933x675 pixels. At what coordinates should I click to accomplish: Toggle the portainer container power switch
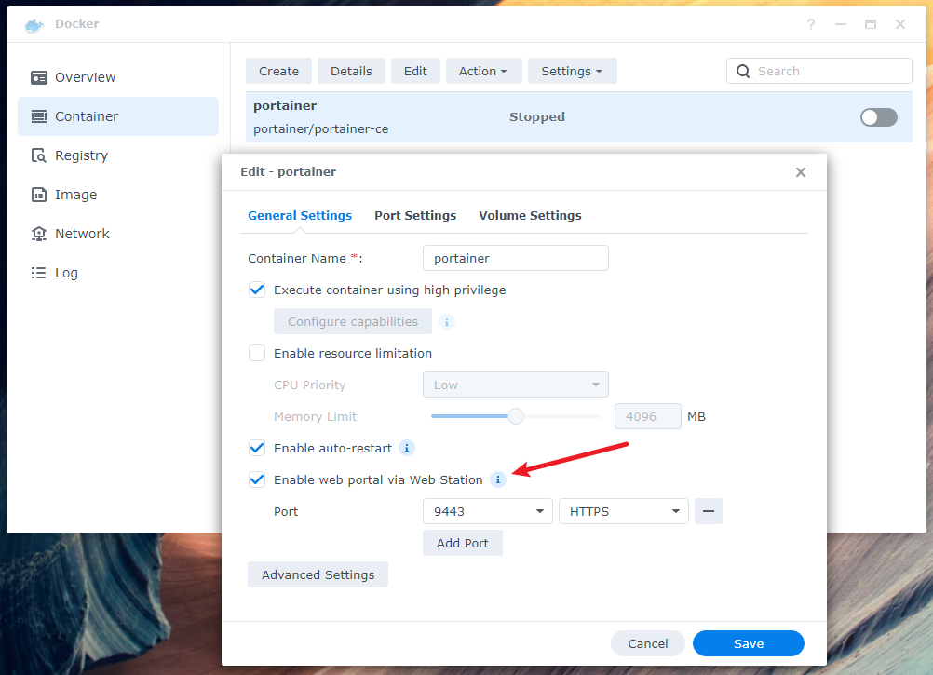pyautogui.click(x=878, y=117)
